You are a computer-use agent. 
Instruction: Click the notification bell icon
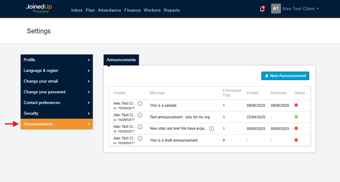(x=262, y=9)
